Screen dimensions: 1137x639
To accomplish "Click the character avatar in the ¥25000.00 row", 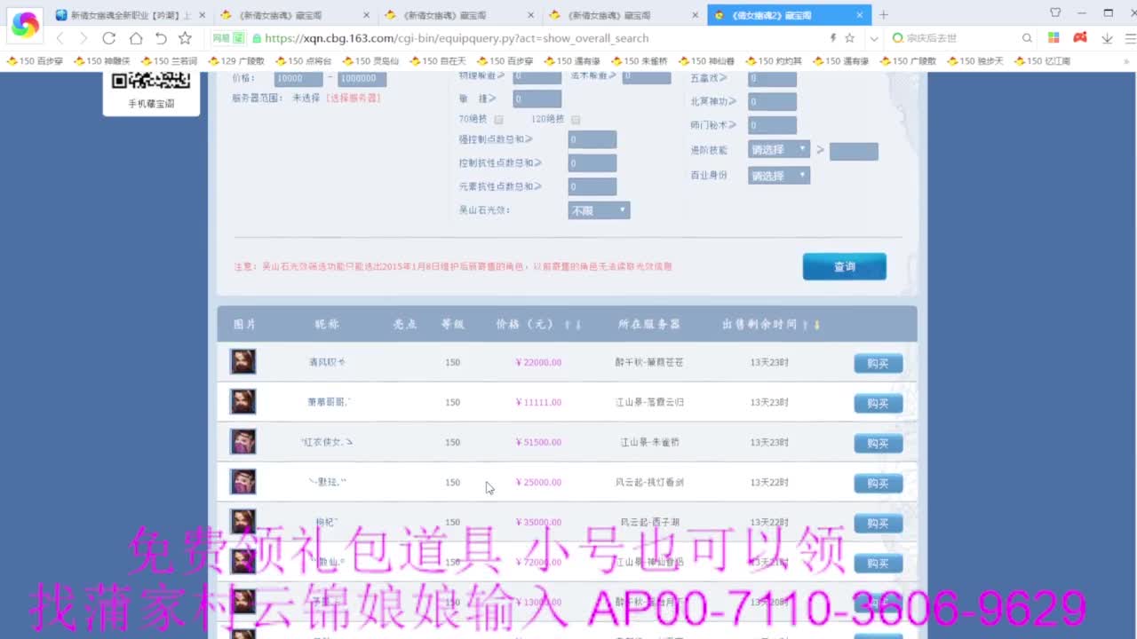I will [243, 481].
